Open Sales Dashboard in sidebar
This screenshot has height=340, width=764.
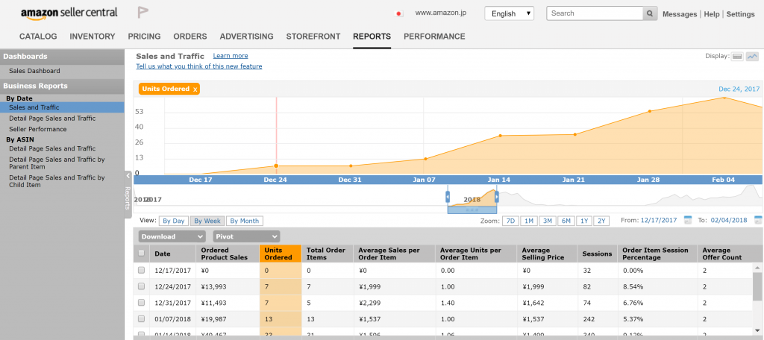point(34,71)
